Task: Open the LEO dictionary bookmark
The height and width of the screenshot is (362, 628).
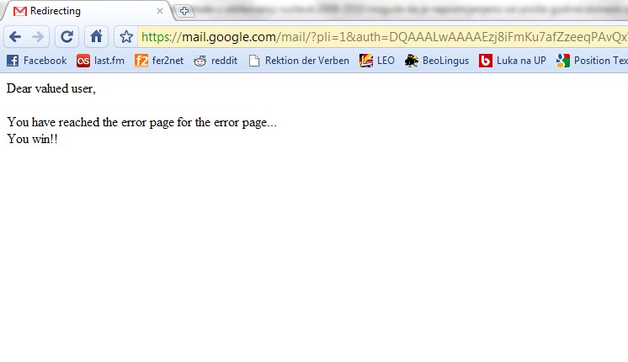Action: pyautogui.click(x=376, y=61)
